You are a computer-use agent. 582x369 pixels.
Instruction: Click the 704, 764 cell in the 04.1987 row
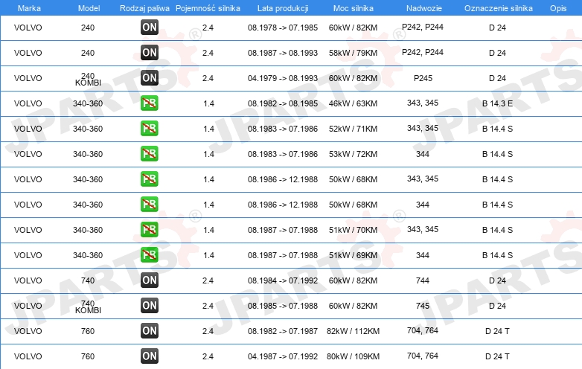coord(423,356)
